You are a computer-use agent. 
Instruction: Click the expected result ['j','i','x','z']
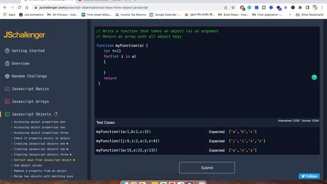247,141
